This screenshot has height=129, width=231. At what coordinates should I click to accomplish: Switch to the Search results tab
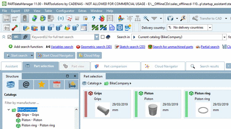[x=205, y=66]
